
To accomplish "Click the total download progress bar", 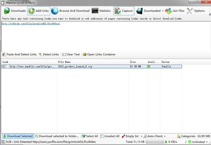I will pyautogui.click(x=155, y=142).
